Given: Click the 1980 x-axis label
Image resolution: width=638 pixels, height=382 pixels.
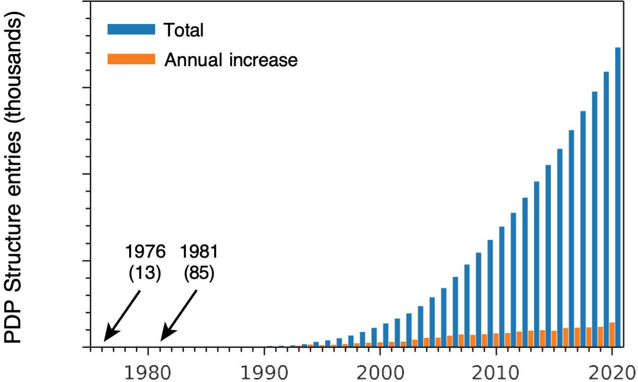Looking at the screenshot, I should coord(148,372).
